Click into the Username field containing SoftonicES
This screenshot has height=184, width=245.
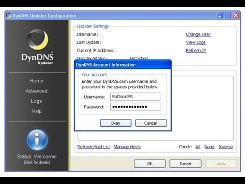coord(135,97)
